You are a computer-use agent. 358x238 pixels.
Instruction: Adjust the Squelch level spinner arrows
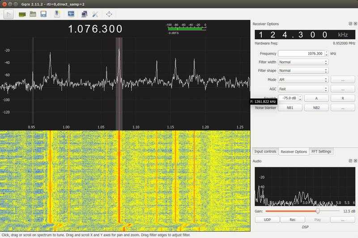(x=300, y=98)
